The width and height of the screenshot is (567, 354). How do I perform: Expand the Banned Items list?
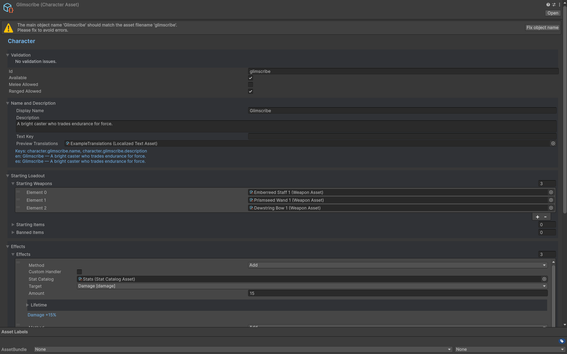tap(13, 233)
